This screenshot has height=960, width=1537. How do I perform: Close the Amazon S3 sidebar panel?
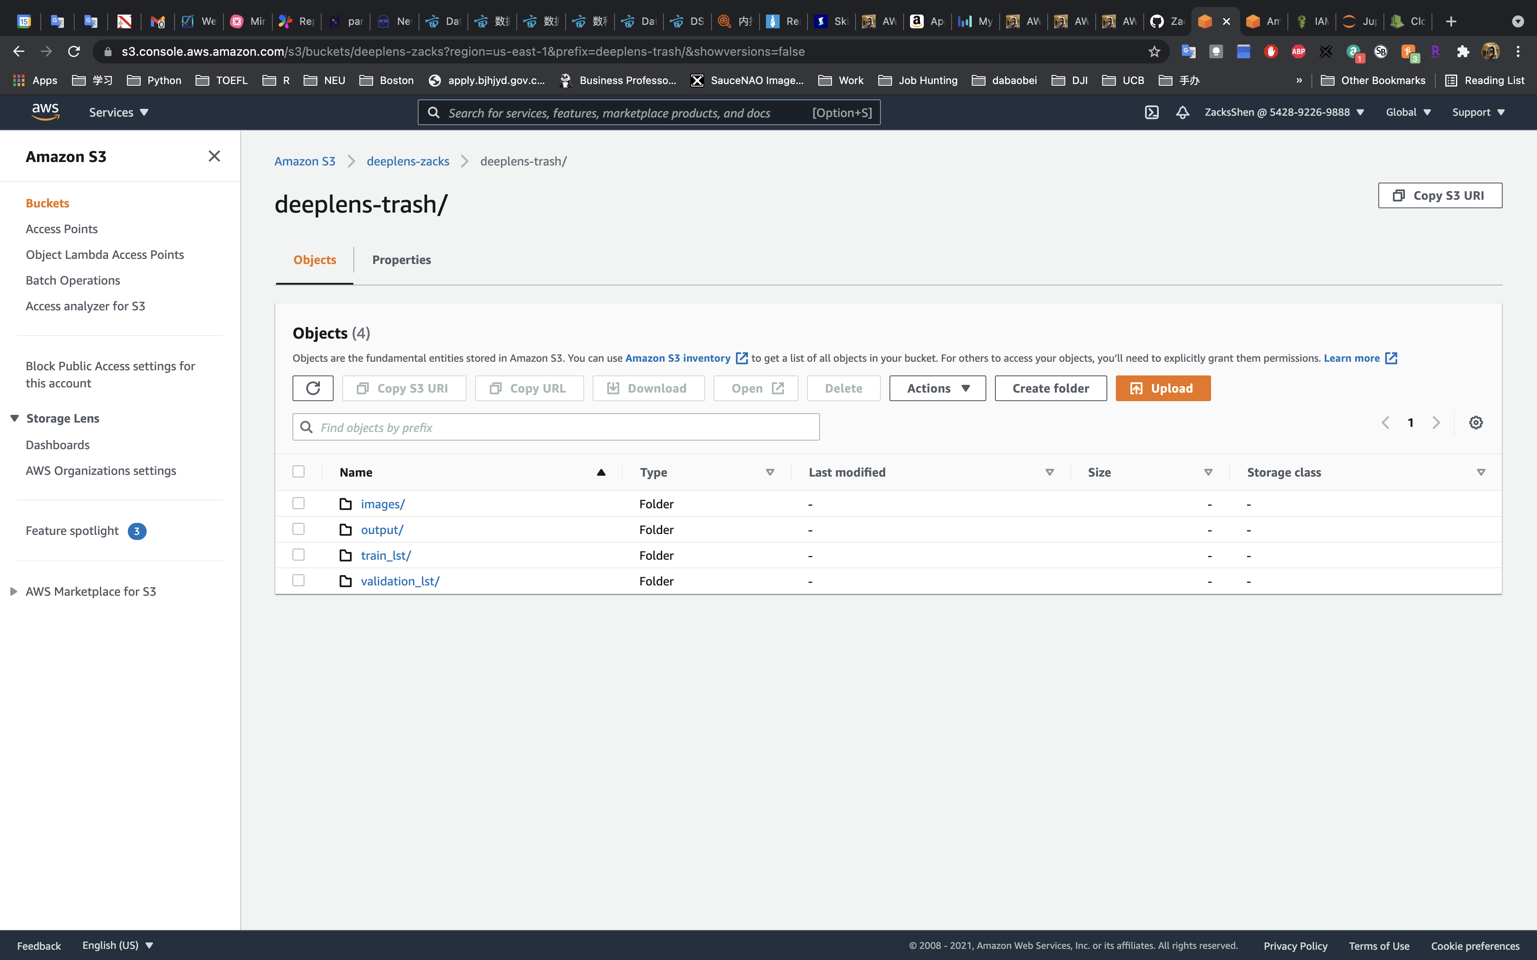coord(214,156)
